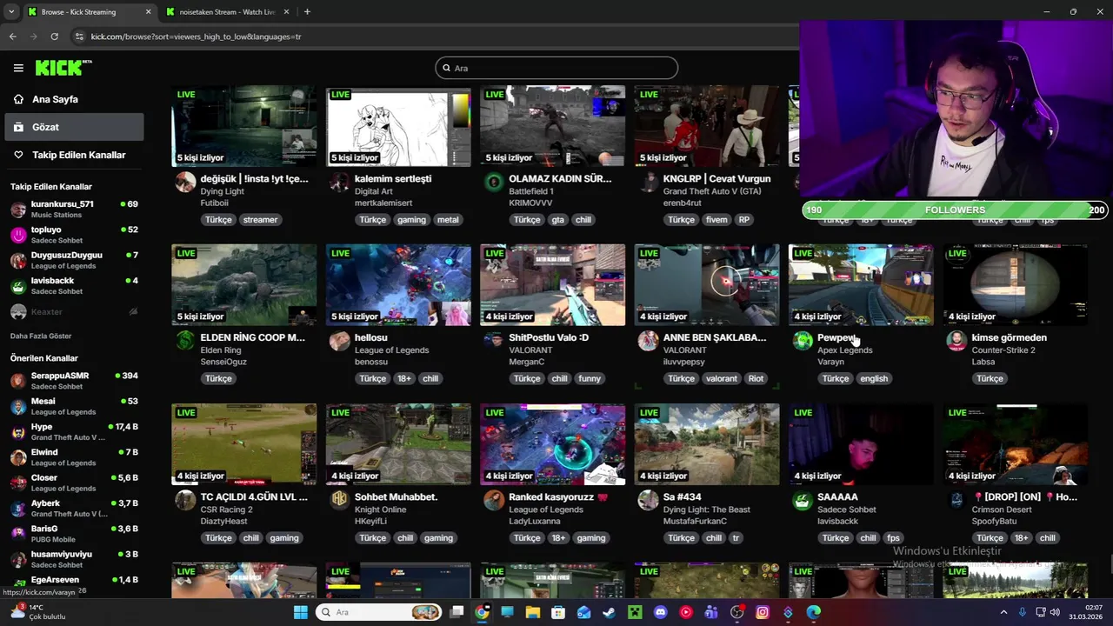
Task: Open Apex Legends category link
Action: (x=844, y=350)
